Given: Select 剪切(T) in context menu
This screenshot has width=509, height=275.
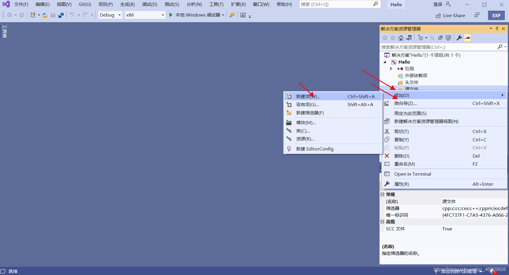Looking at the screenshot, I should tap(445, 132).
